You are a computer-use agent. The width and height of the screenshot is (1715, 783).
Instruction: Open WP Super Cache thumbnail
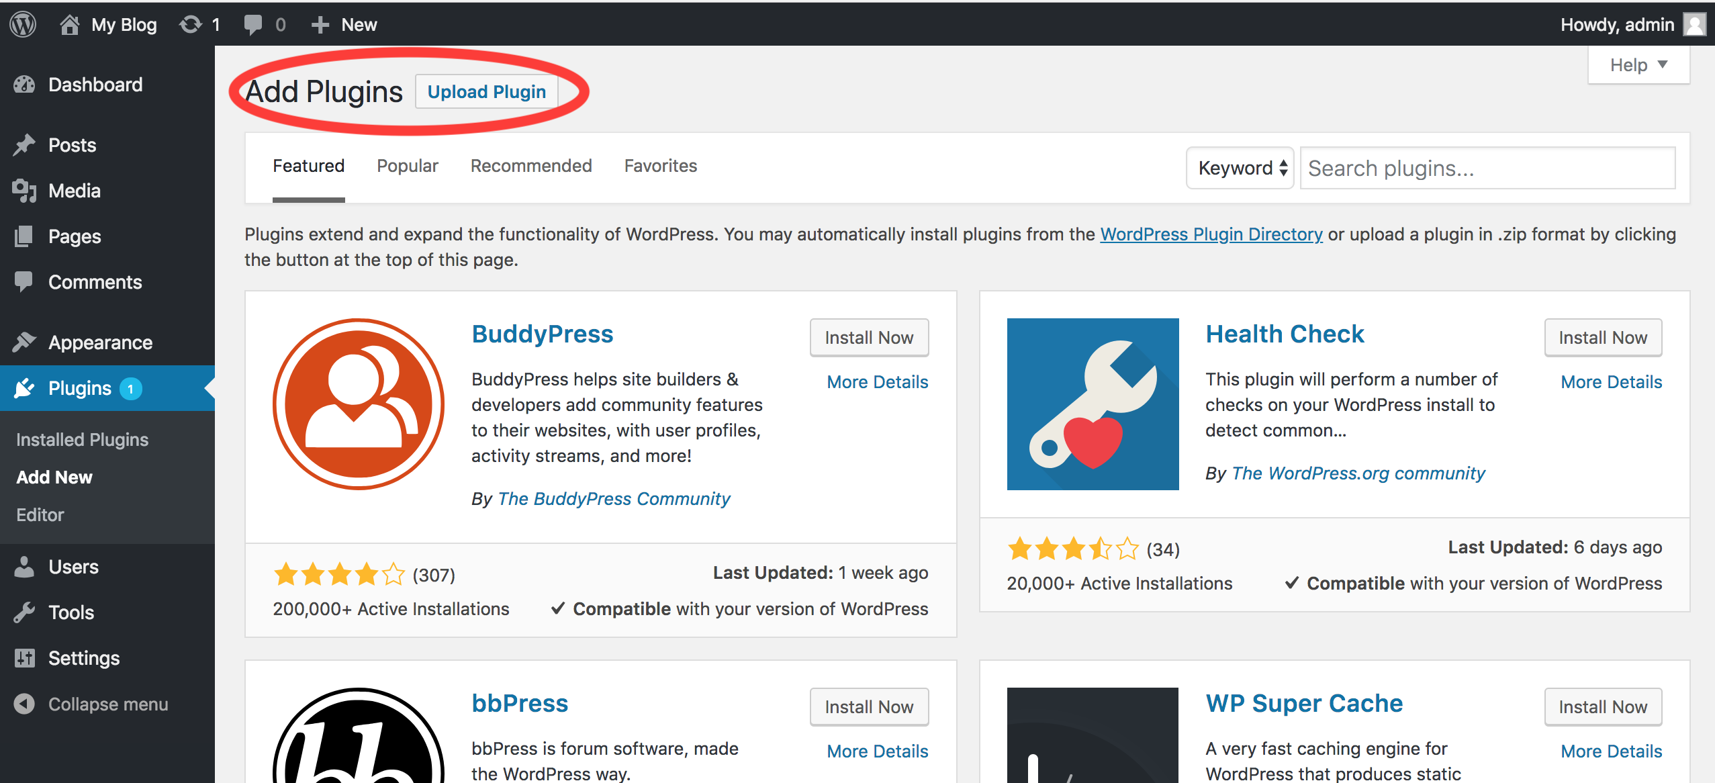[x=1093, y=735]
